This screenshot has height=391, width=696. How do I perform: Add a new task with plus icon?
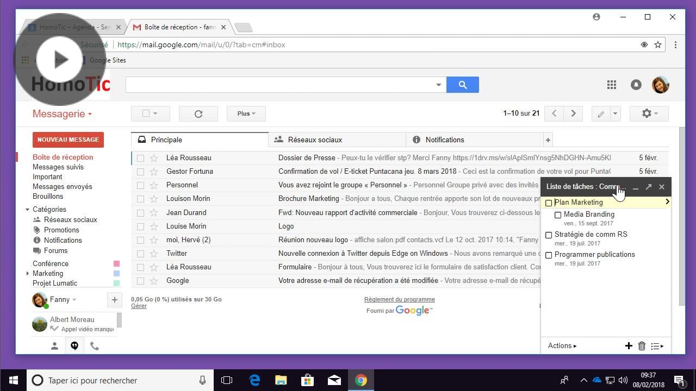coord(629,346)
